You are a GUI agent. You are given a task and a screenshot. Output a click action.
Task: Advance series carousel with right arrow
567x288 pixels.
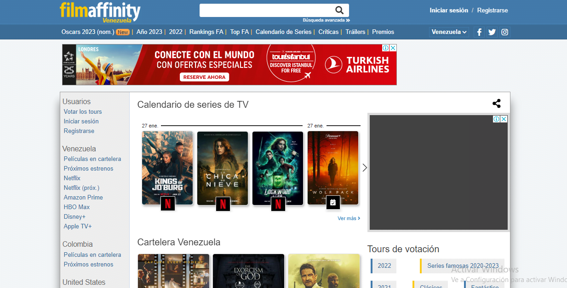coord(365,168)
